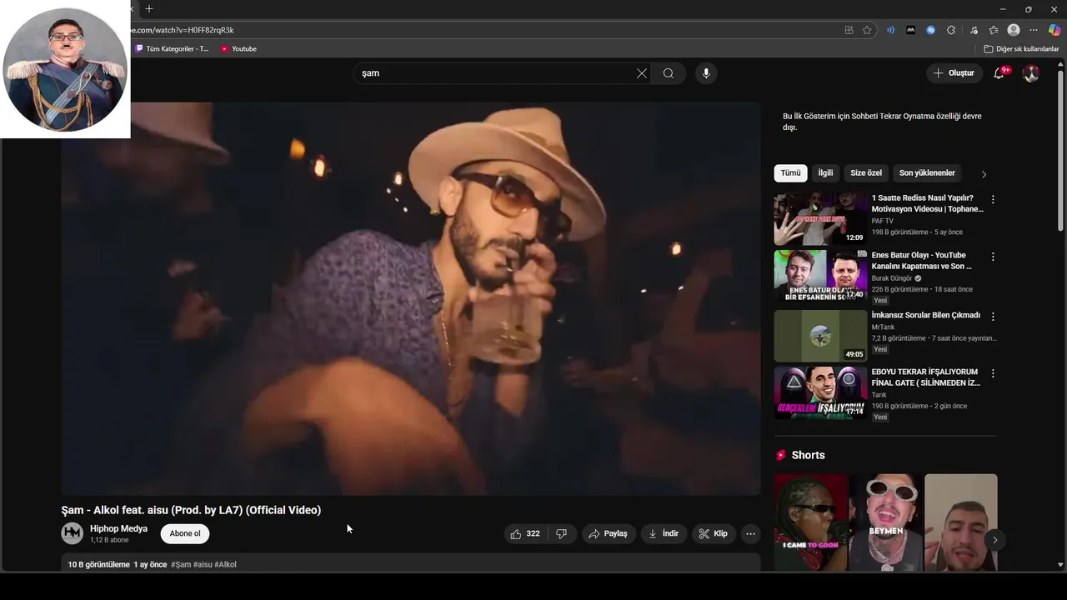
Task: Dislike the video with thumbs-down
Action: pos(562,534)
